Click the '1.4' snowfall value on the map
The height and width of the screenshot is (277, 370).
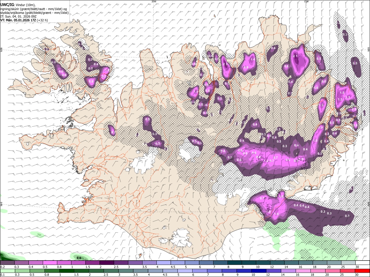(252, 59)
